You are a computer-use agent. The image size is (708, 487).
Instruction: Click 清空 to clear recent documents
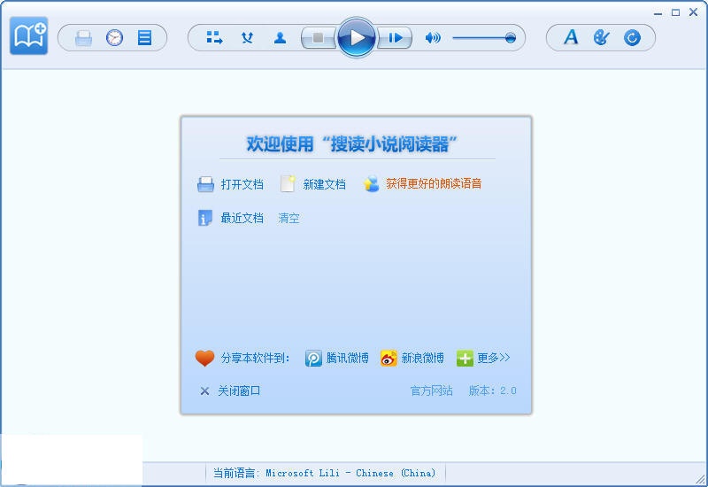[289, 218]
